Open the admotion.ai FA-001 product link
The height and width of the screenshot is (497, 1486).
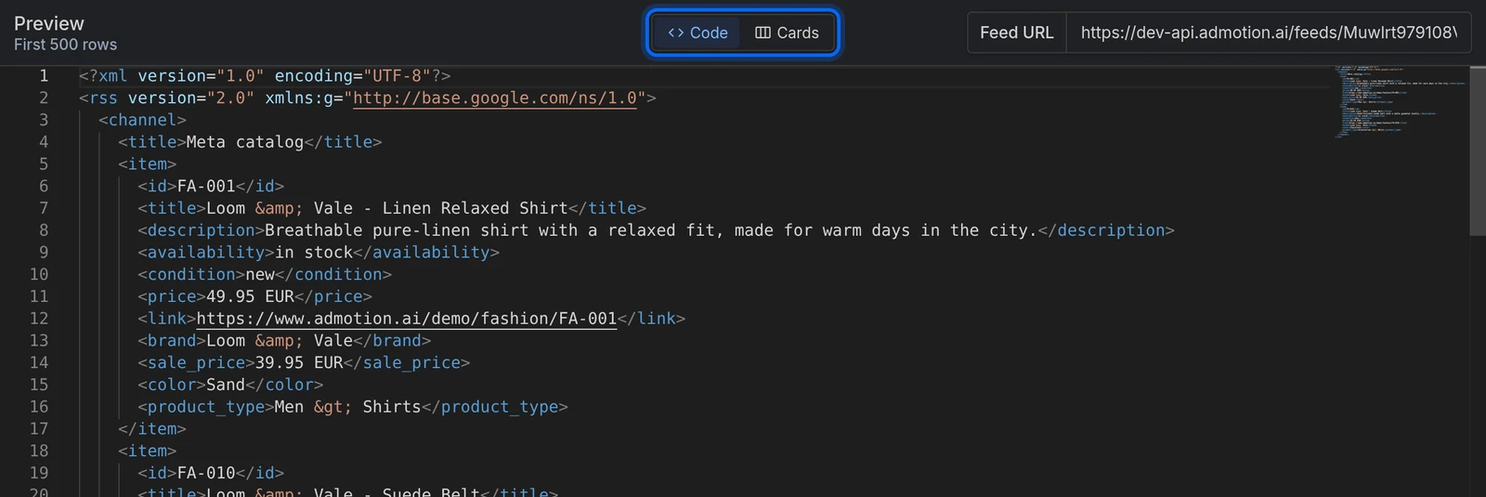pos(407,319)
